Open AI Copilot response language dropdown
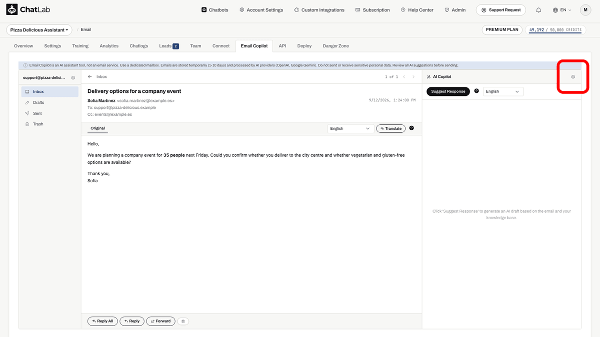Screen dimensions: 600x337 point(503,91)
